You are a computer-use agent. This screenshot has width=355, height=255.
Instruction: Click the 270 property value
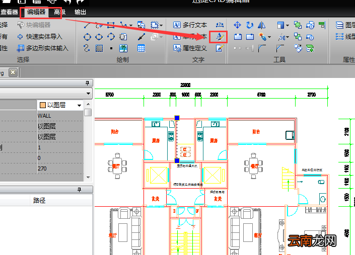pyautogui.click(x=42, y=168)
